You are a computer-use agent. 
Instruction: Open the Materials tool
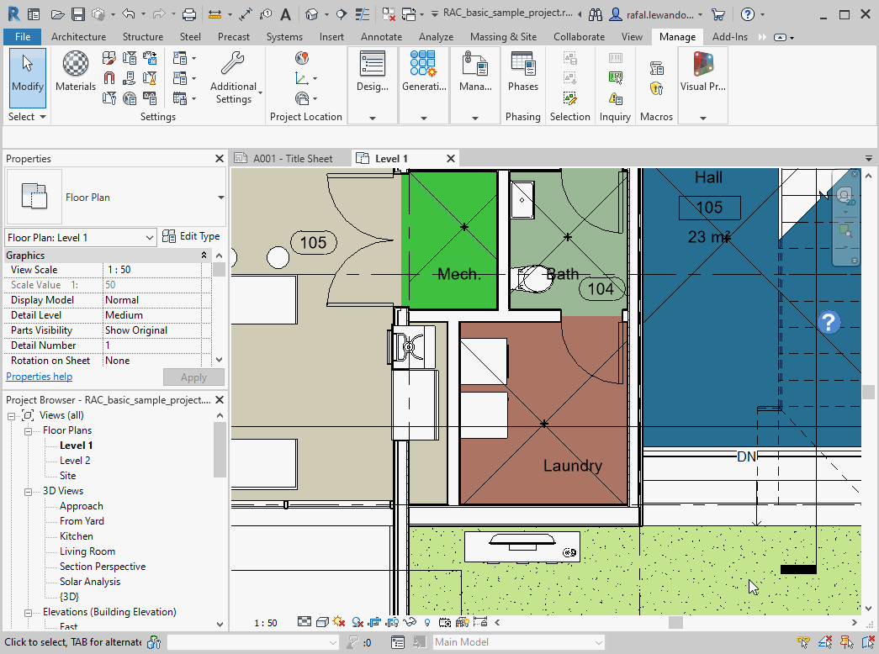[x=75, y=71]
